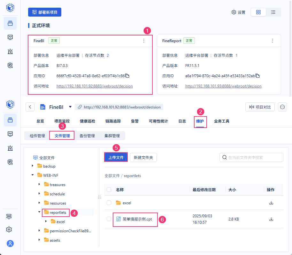Image resolution: width=292 pixels, height=255 pixels.
Task: Copy the FineReport application ID
Action: 258,76
